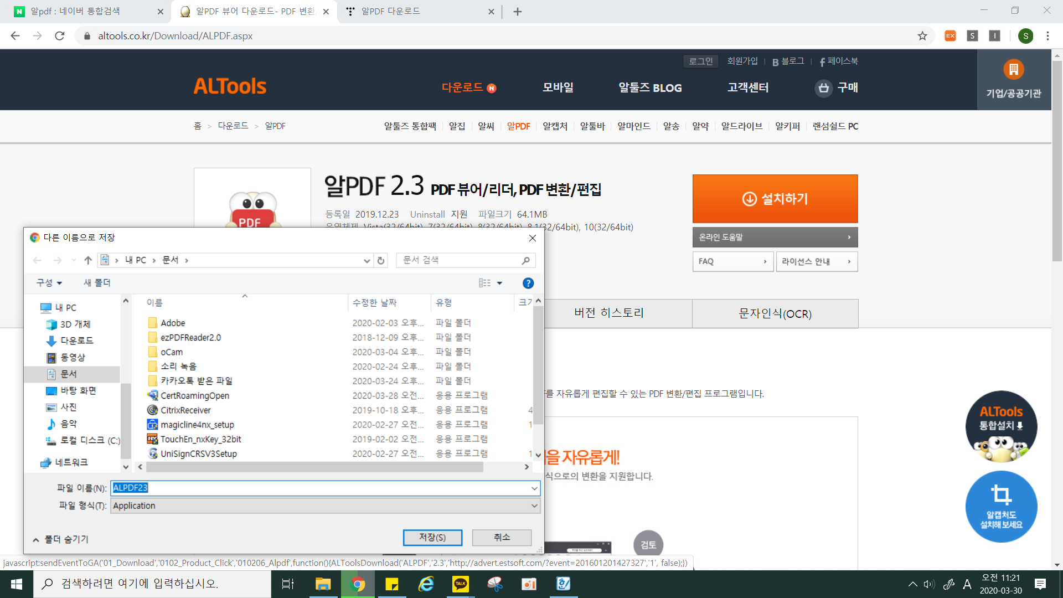Screen dimensions: 1063x598
Task: Click the up-folder arrow in save dialog
Action: pyautogui.click(x=88, y=260)
